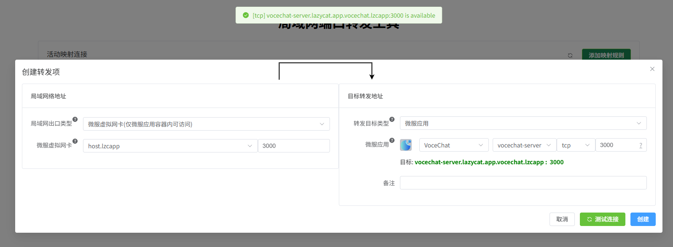Open 局域网出口类型 dropdown
The height and width of the screenshot is (247, 673).
[x=206, y=124]
